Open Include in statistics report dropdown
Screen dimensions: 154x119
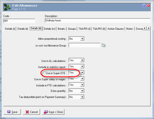tap(82, 67)
